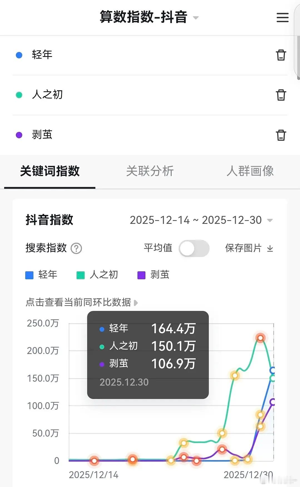Switch to the 关联分析 tab
Image resolution: width=300 pixels, height=487 pixels.
(x=150, y=171)
